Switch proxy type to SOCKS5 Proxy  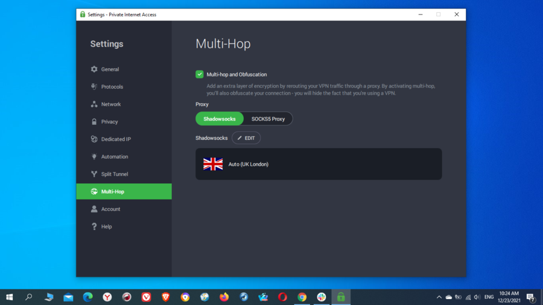pos(268,119)
